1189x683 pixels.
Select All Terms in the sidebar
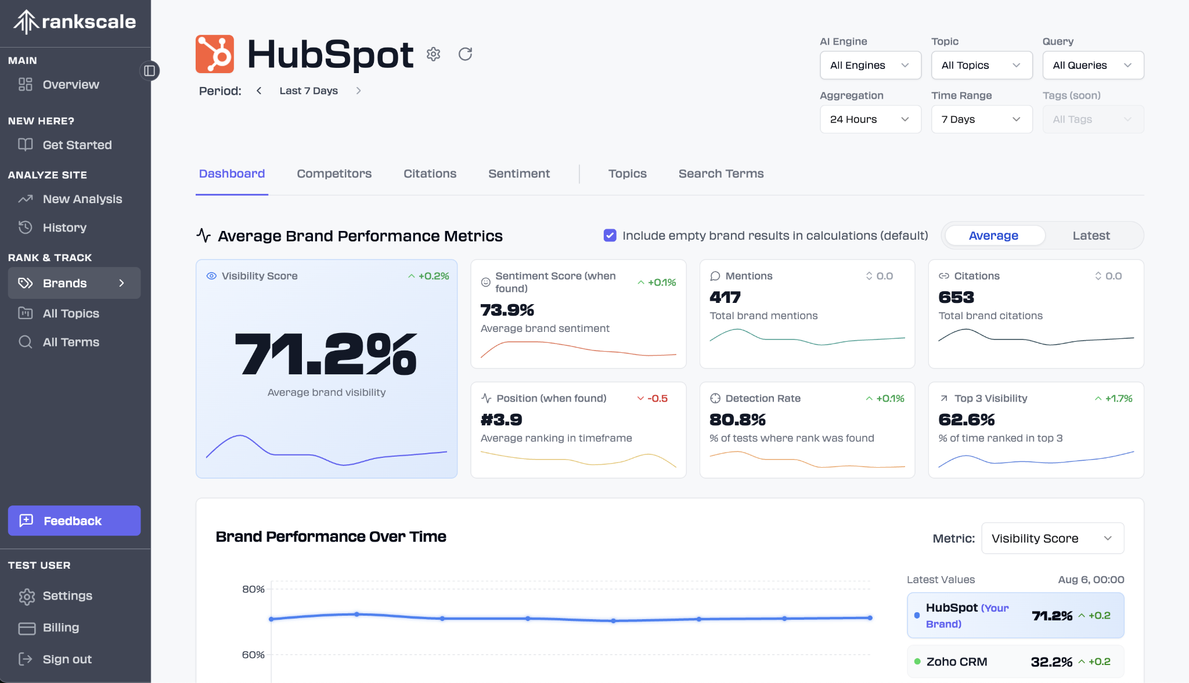tap(71, 342)
